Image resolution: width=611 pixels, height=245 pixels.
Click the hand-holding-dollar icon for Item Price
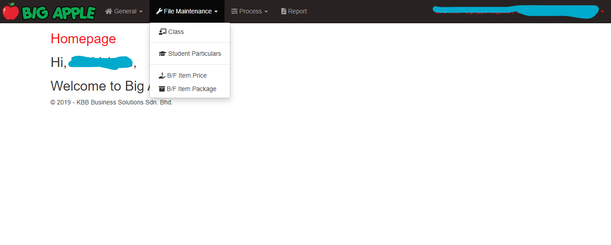click(162, 75)
